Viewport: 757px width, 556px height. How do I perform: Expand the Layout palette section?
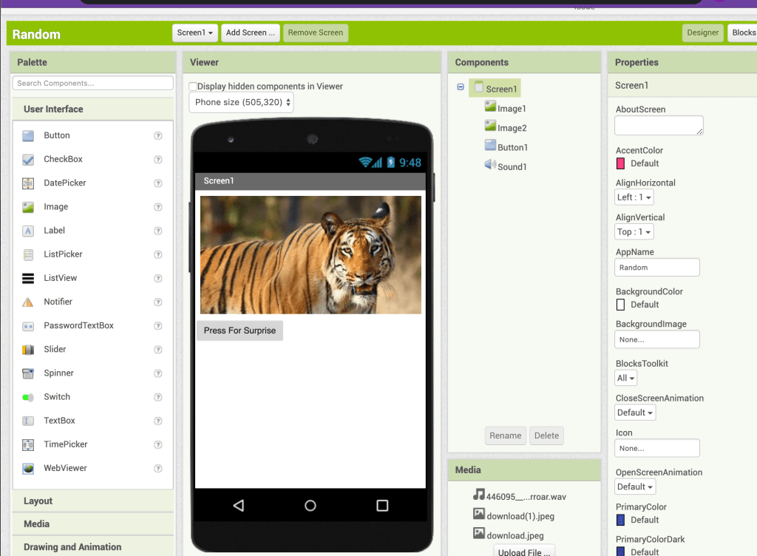[x=38, y=501]
